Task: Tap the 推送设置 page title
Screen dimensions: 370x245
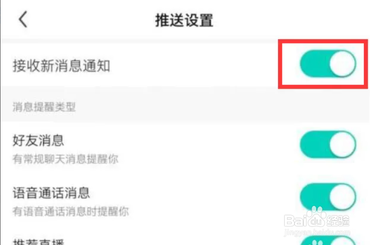Action: coord(184,20)
